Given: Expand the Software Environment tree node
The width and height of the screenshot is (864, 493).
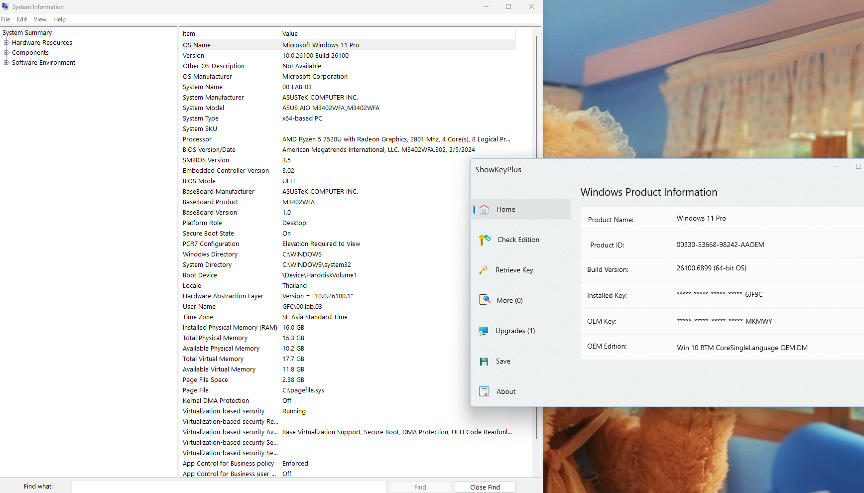Looking at the screenshot, I should point(6,63).
